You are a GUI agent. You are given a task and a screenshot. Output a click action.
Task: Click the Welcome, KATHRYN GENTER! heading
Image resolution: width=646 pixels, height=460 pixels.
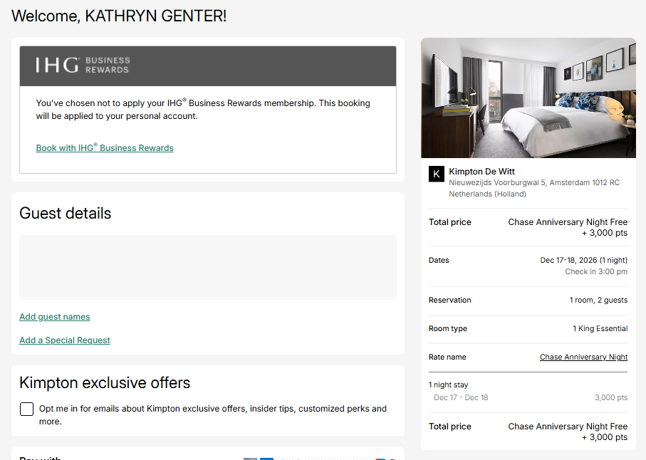pyautogui.click(x=119, y=16)
